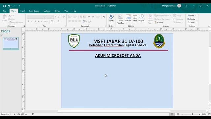This screenshot has height=119, width=211.
Task: Open the Shapes gallery
Action: coord(141,19)
